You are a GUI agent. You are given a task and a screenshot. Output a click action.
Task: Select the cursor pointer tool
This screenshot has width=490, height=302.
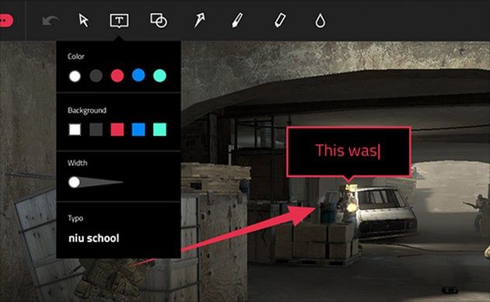pyautogui.click(x=83, y=21)
